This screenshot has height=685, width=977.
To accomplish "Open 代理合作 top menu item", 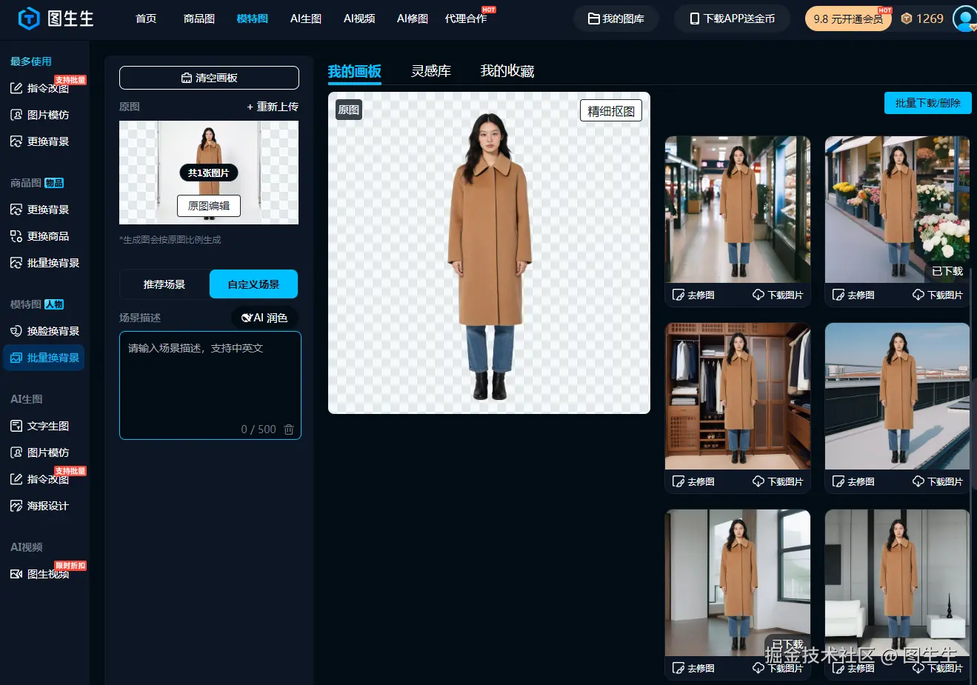I will coord(466,19).
